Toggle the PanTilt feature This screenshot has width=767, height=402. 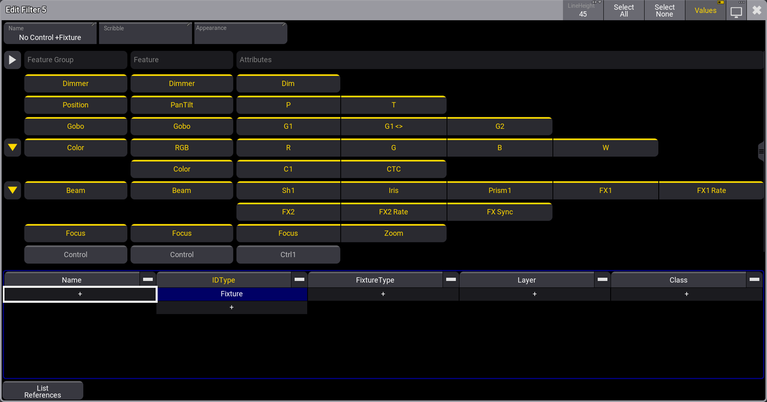pos(182,105)
